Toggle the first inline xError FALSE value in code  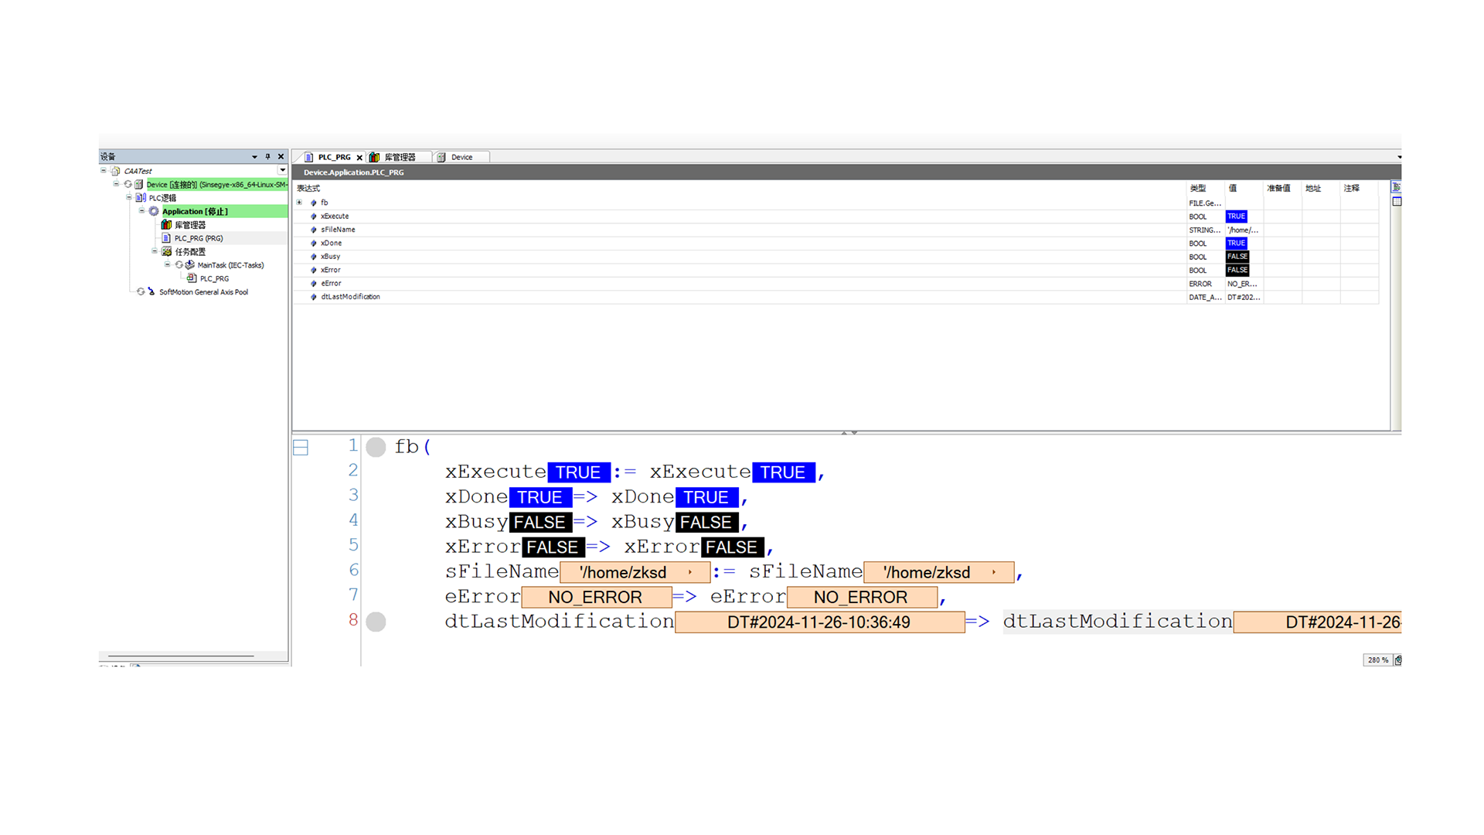point(552,547)
